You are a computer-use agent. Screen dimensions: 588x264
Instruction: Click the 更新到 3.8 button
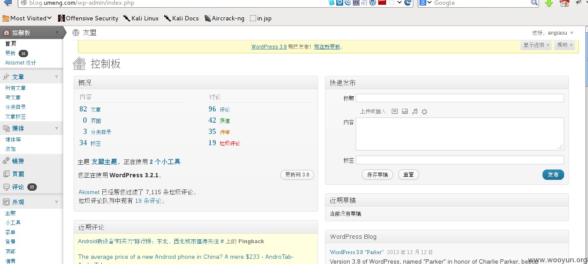(297, 175)
